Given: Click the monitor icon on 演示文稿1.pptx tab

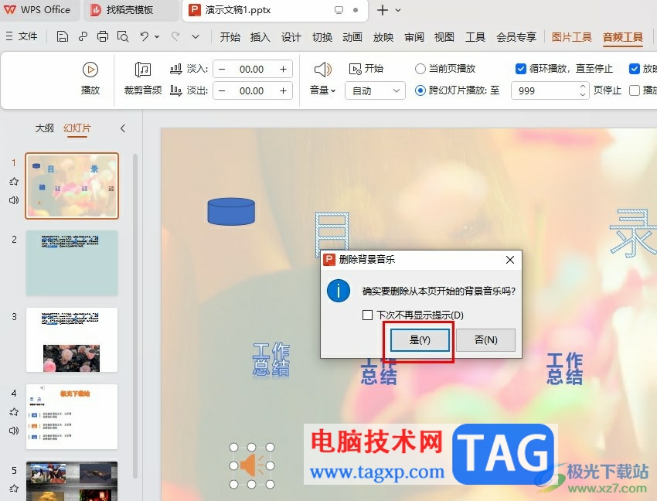Looking at the screenshot, I should click(339, 10).
